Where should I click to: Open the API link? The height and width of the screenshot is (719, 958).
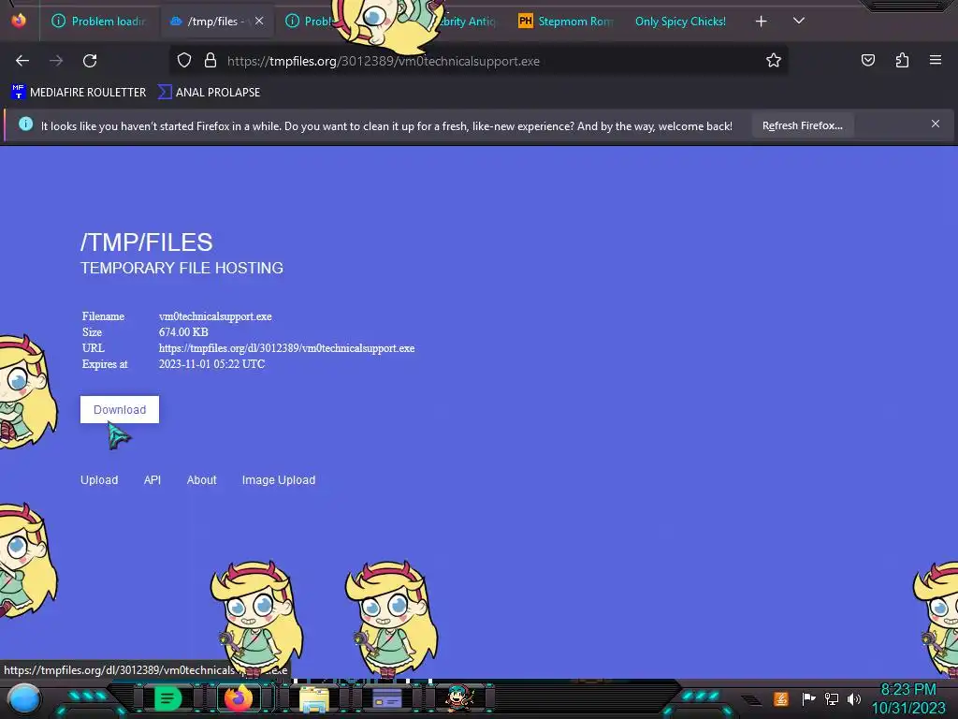[x=152, y=480]
